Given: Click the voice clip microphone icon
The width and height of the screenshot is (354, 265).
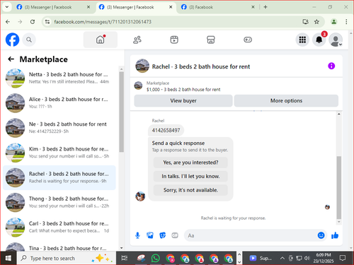Looking at the screenshot, I should (x=137, y=235).
